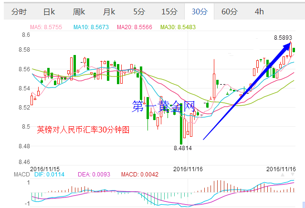Click the MA10 indicator label
The width and height of the screenshot is (305, 208).
click(x=92, y=28)
